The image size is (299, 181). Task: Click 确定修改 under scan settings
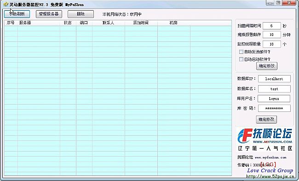[x=267, y=66]
